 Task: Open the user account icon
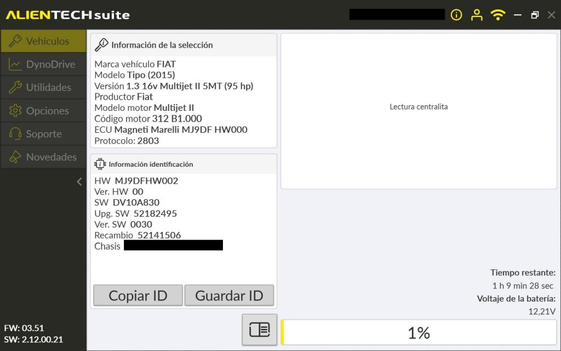pos(477,15)
